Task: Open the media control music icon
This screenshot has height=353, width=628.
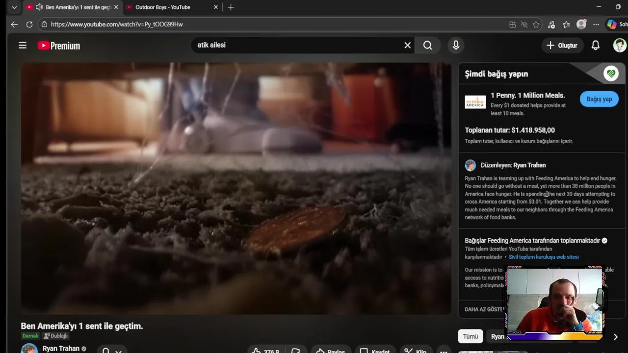Action: 551,25
